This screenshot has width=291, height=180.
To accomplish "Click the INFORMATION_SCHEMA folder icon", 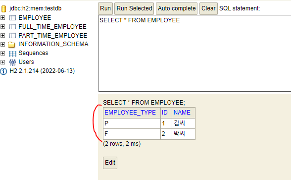I will (x=11, y=45).
